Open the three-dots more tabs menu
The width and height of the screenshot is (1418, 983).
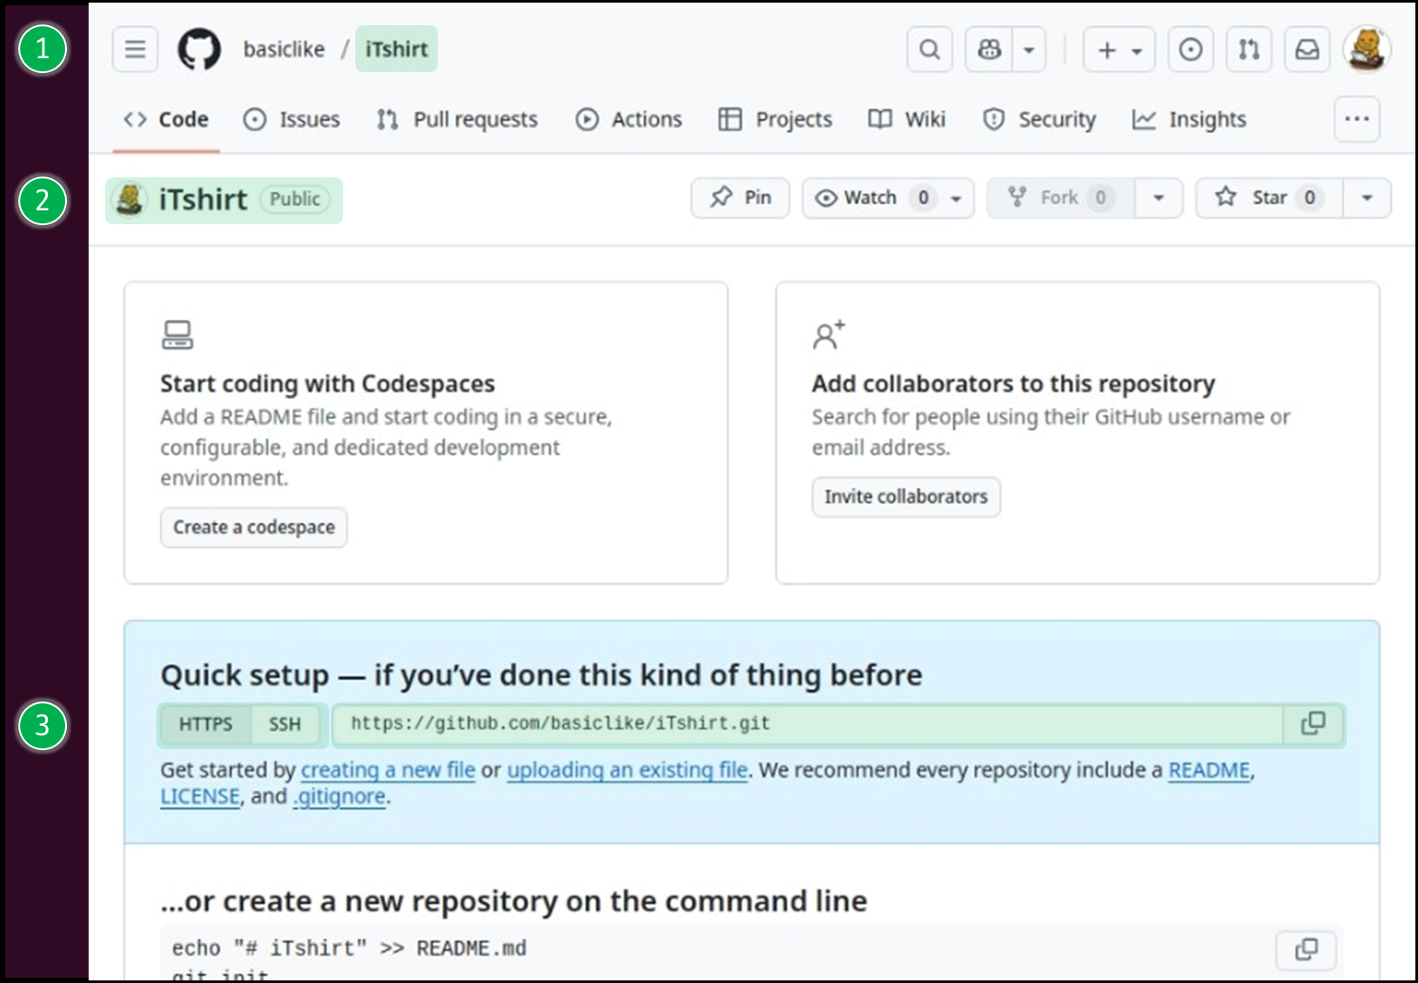pyautogui.click(x=1357, y=119)
